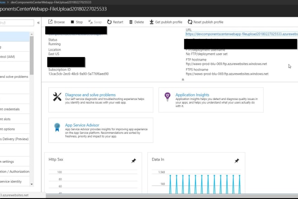The height and width of the screenshot is (199, 298).
Task: Click the Data In chart title
Action: [158, 160]
